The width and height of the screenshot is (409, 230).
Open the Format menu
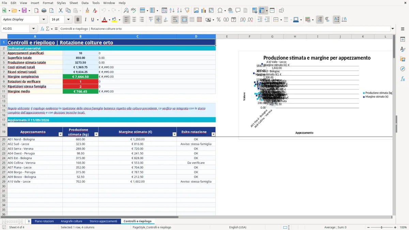48,3
